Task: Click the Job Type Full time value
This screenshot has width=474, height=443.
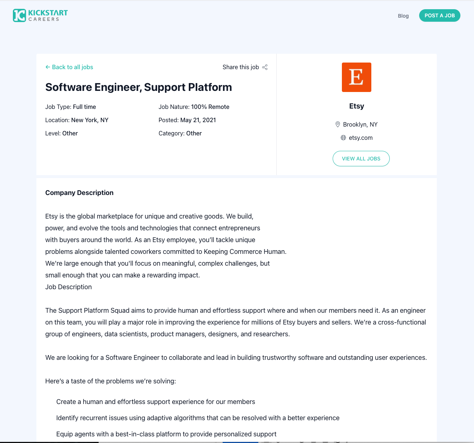Action: pos(84,107)
